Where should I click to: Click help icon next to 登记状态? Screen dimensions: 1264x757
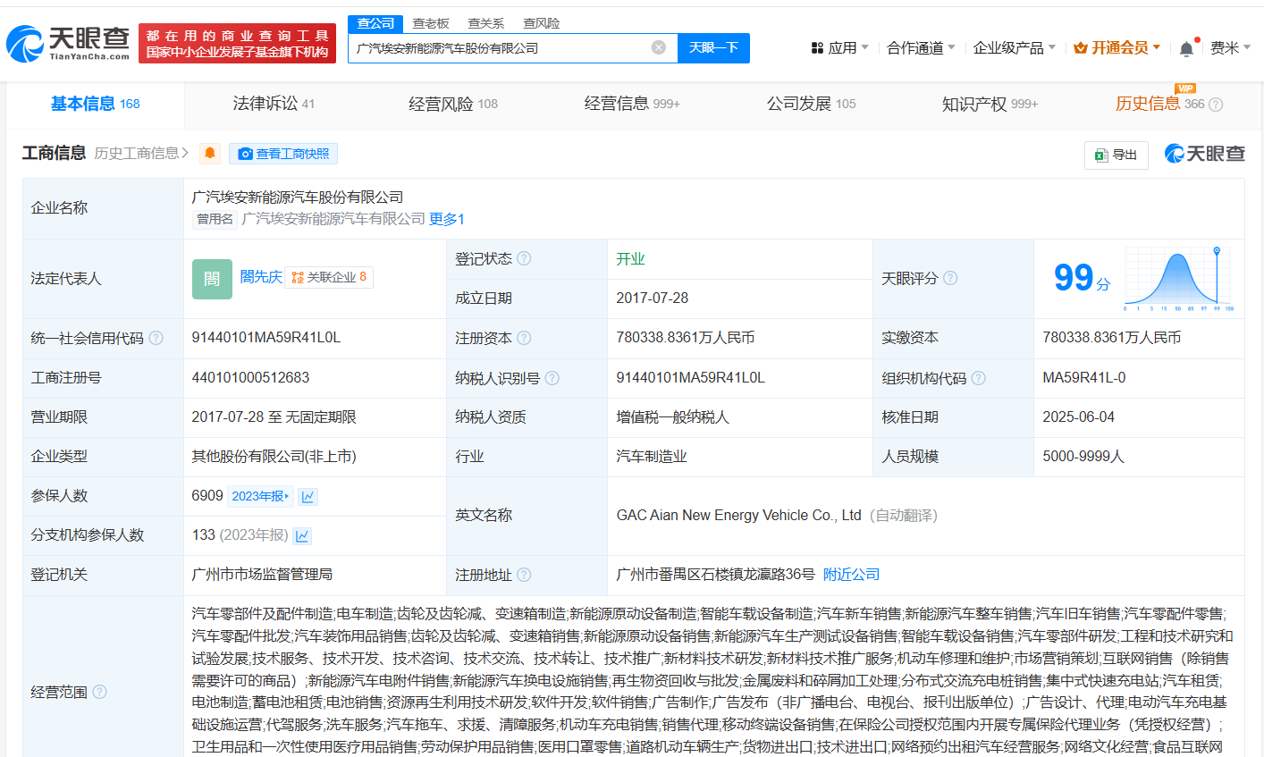tap(524, 258)
